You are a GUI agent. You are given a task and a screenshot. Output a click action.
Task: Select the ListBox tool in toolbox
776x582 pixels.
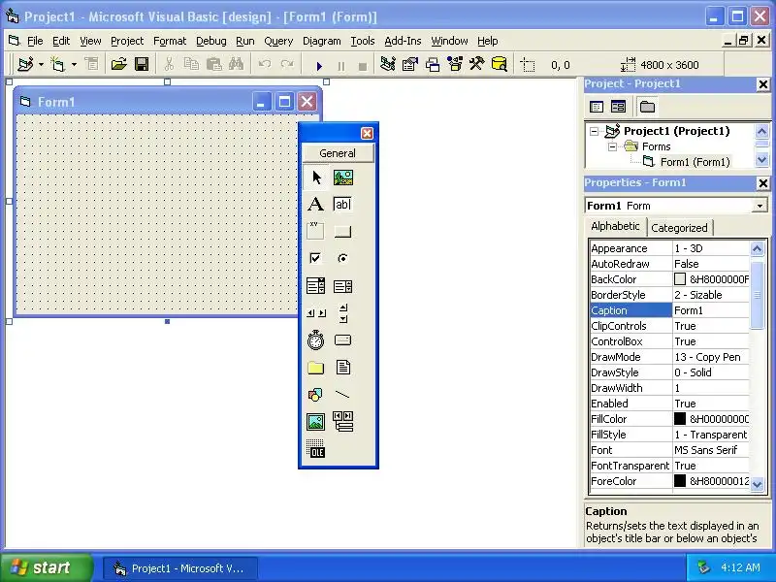click(x=343, y=285)
